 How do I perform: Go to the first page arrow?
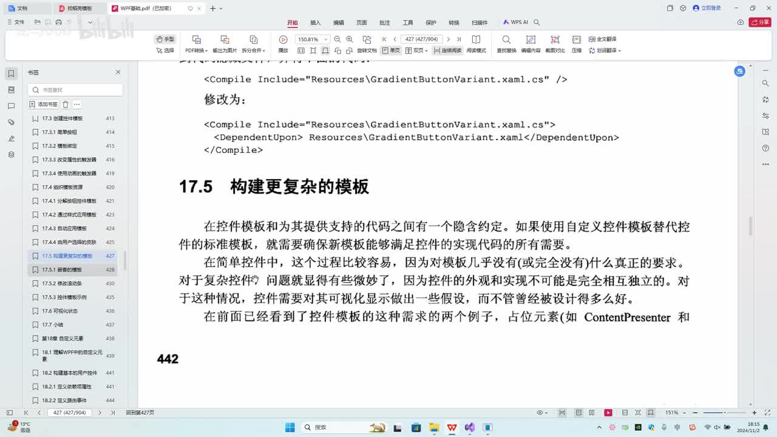coord(384,39)
